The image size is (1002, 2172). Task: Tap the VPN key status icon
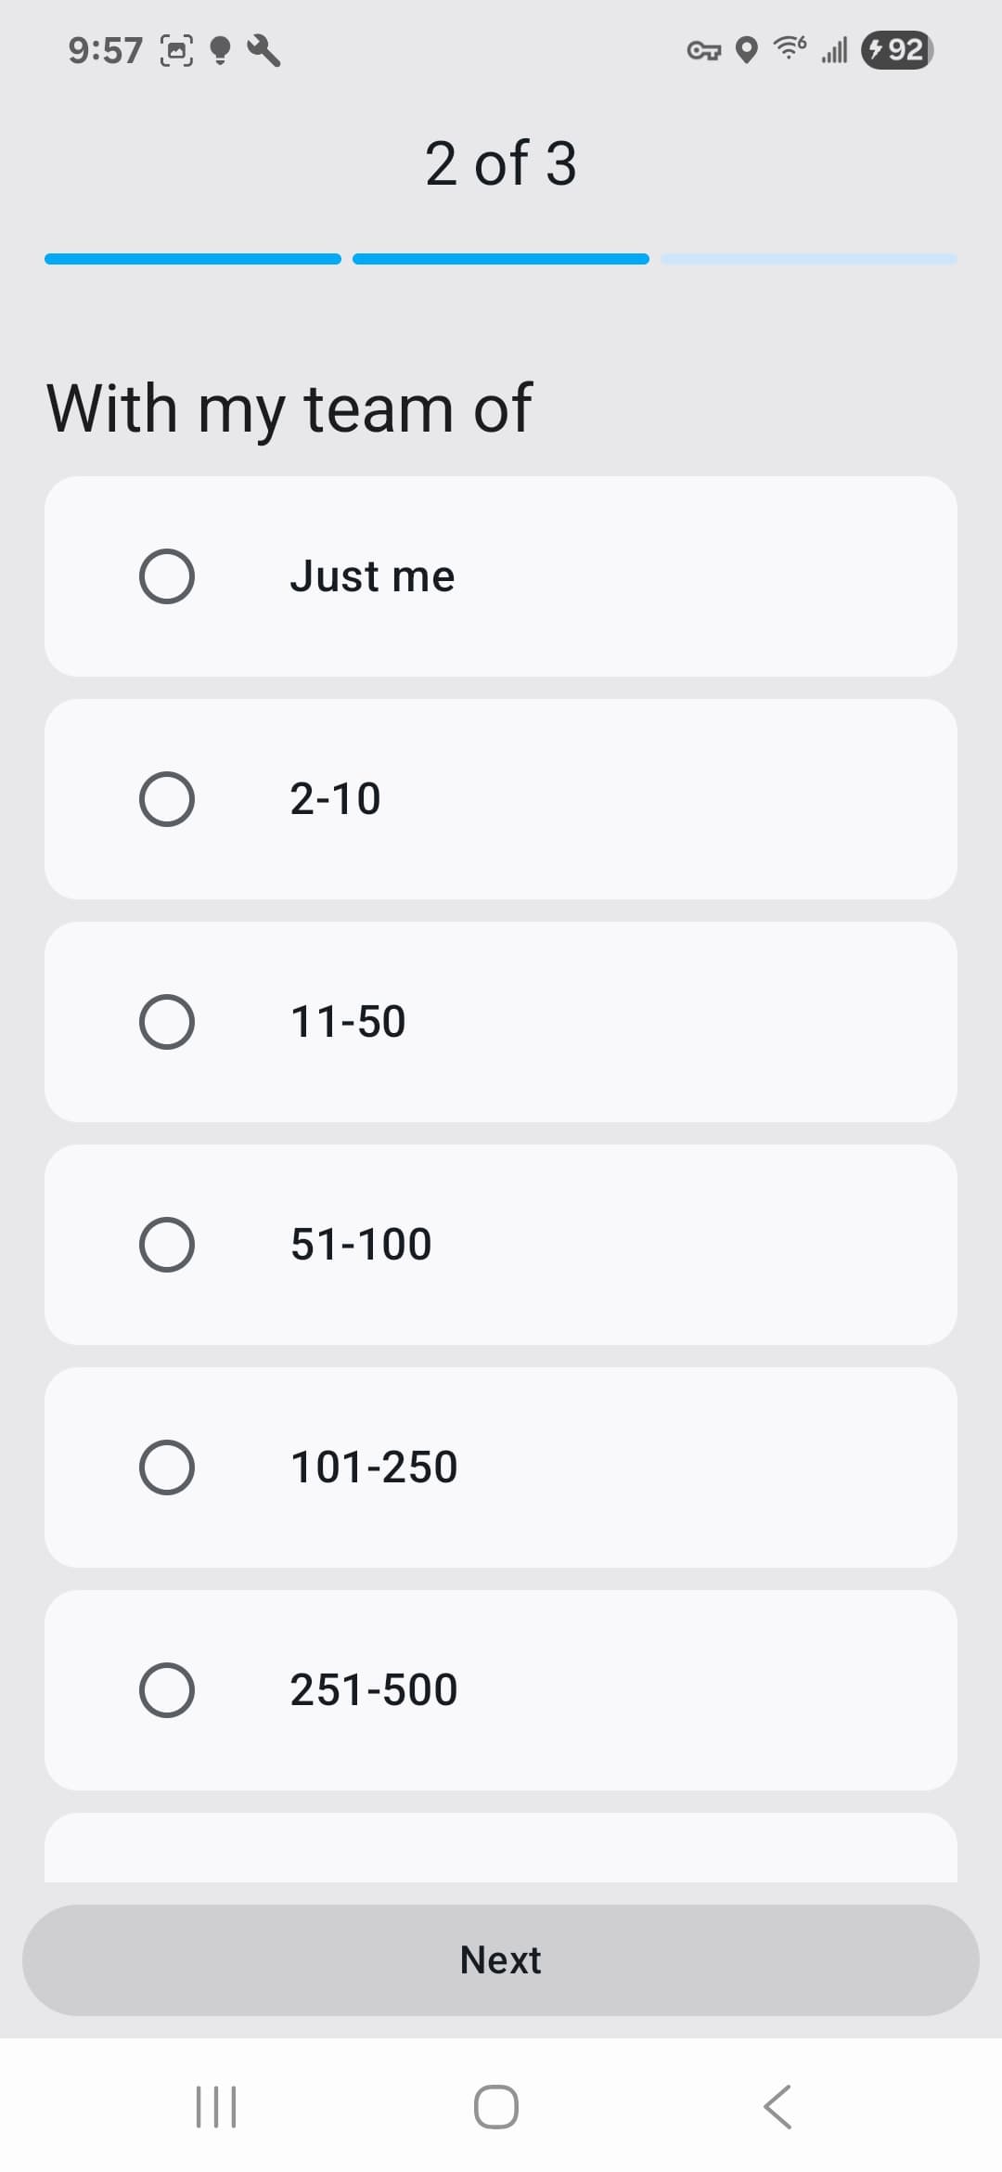(703, 50)
